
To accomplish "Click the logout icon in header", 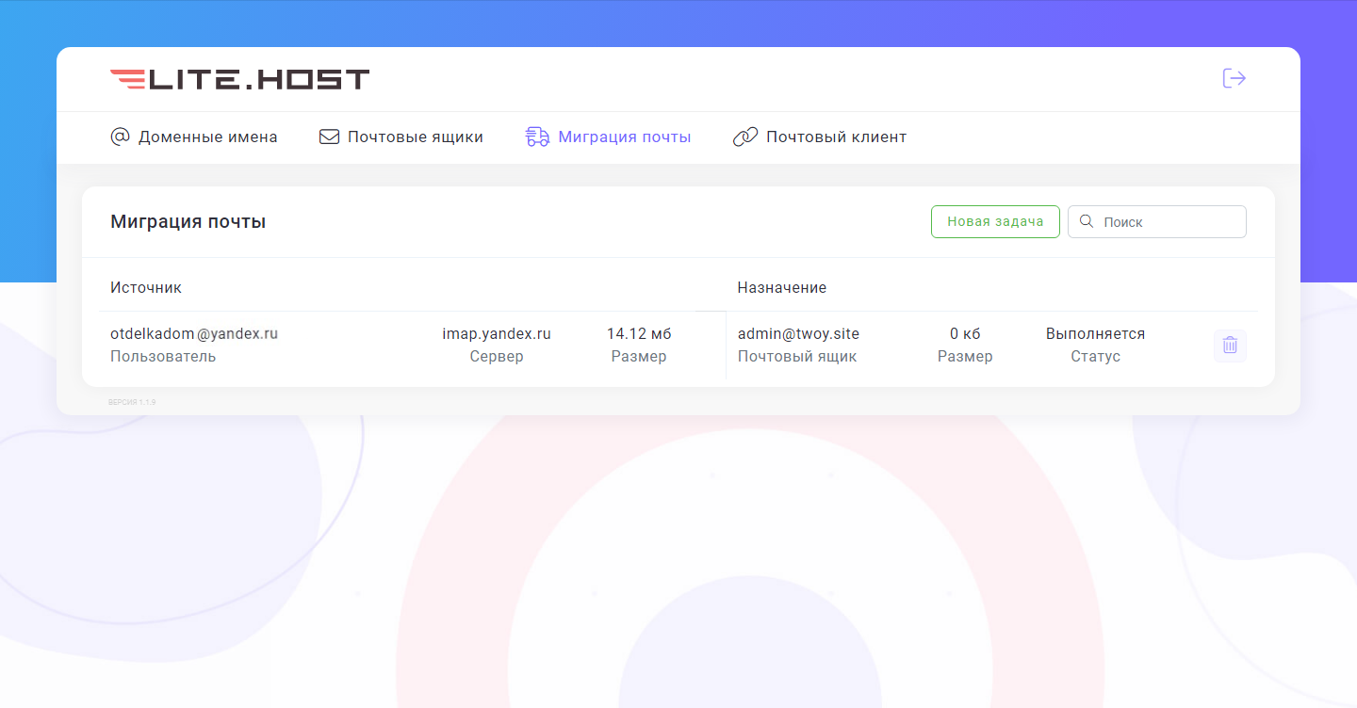I will [1234, 78].
